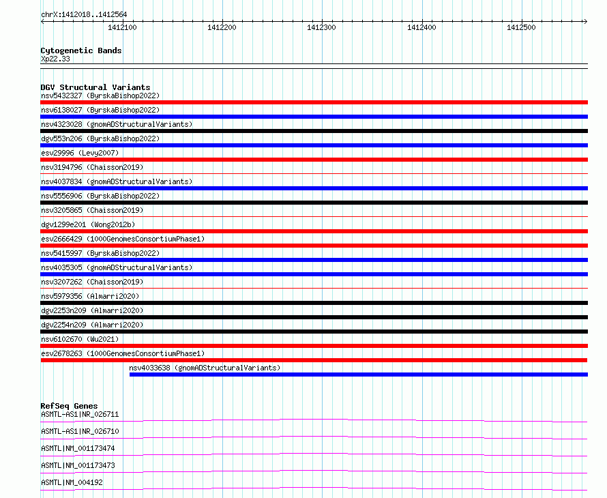Open gene ASMTL-AS1|NR_026711
This screenshot has width=607, height=498.
80,414
